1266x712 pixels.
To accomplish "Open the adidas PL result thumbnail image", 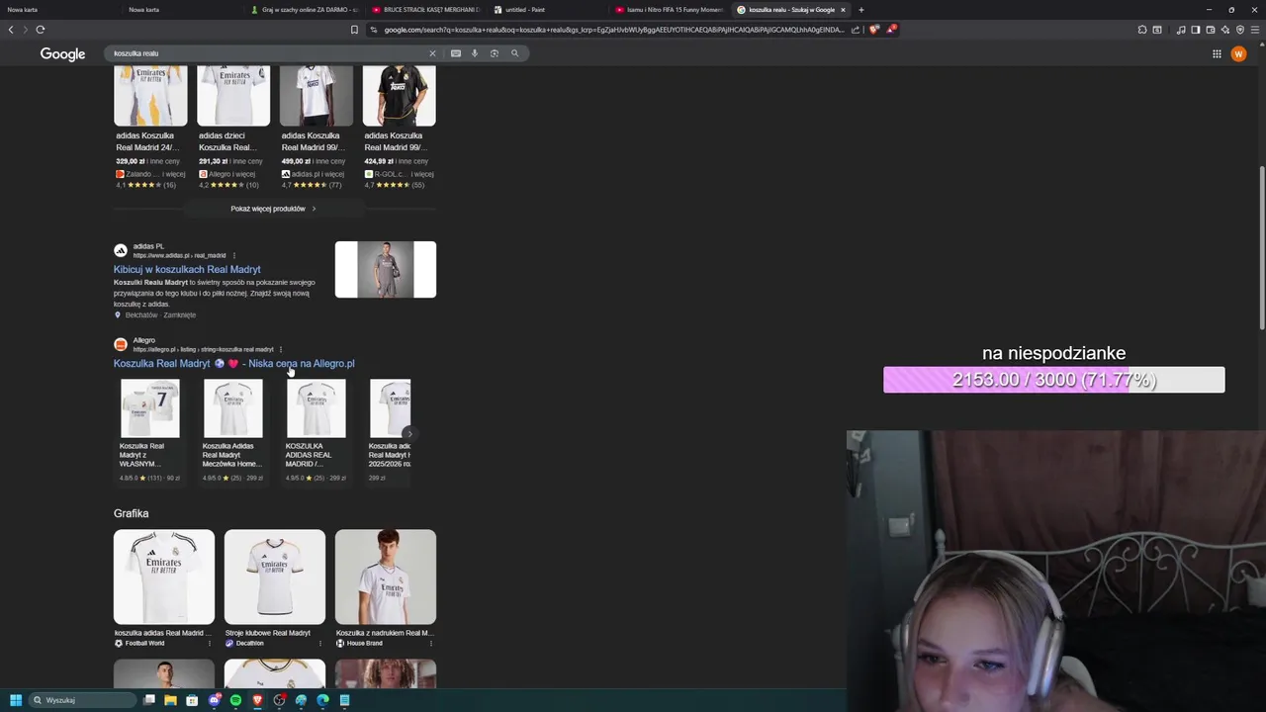I will point(385,269).
